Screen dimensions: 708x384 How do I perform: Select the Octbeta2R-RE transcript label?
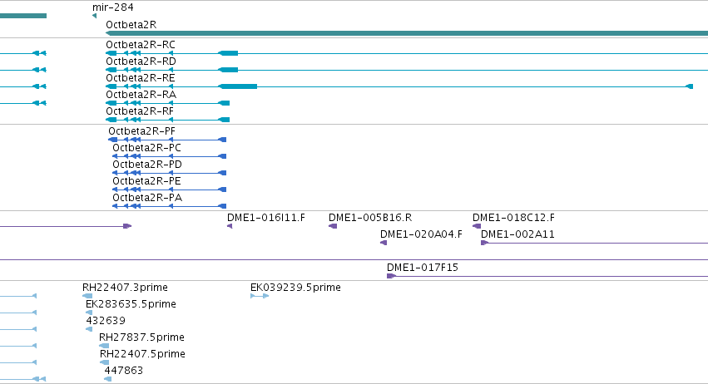tap(141, 78)
